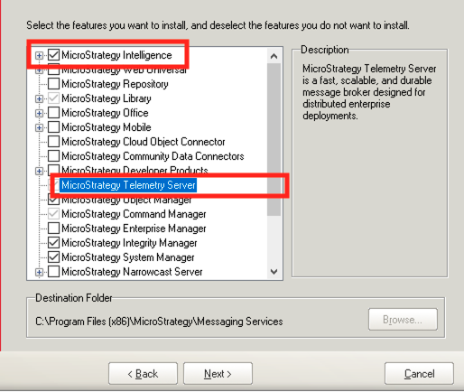
Task: Expand MicroStrategy Developer Products node
Action: point(39,171)
